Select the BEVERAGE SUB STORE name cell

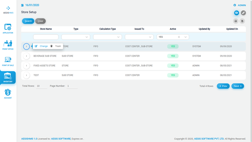(45, 56)
